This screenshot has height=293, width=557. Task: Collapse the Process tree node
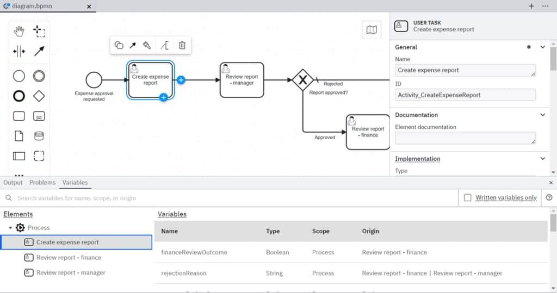click(10, 228)
